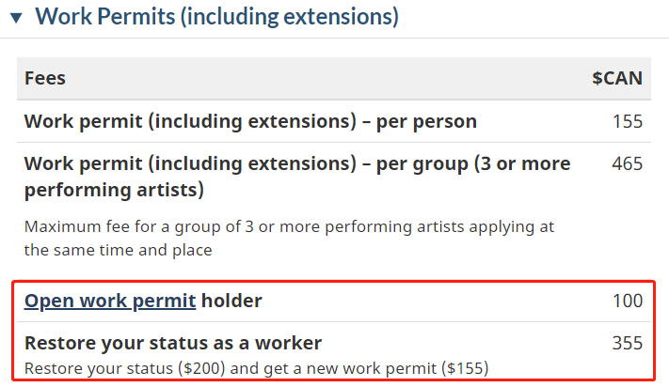The image size is (669, 387).
Task: Click the '($155)' amount in restore note
Action: pyautogui.click(x=465, y=368)
